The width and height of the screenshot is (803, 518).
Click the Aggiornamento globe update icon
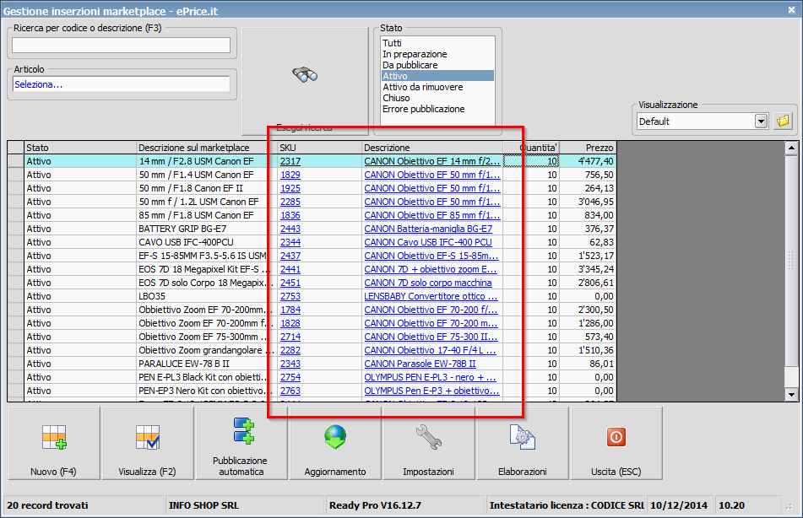335,437
